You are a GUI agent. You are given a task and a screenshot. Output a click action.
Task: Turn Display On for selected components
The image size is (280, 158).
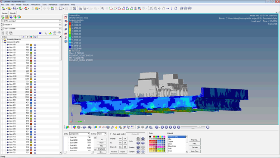(x=120, y=139)
